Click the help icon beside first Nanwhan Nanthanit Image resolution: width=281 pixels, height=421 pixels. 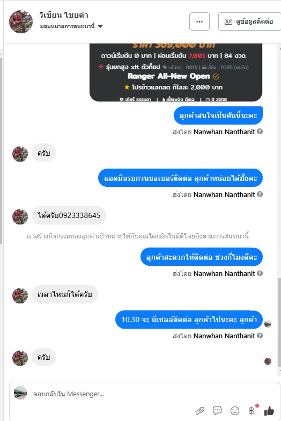[x=260, y=132]
